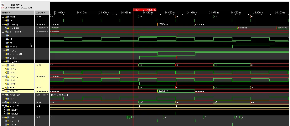Select the CENB signal row
This screenshot has height=126, width=290.
(x=18, y=84)
